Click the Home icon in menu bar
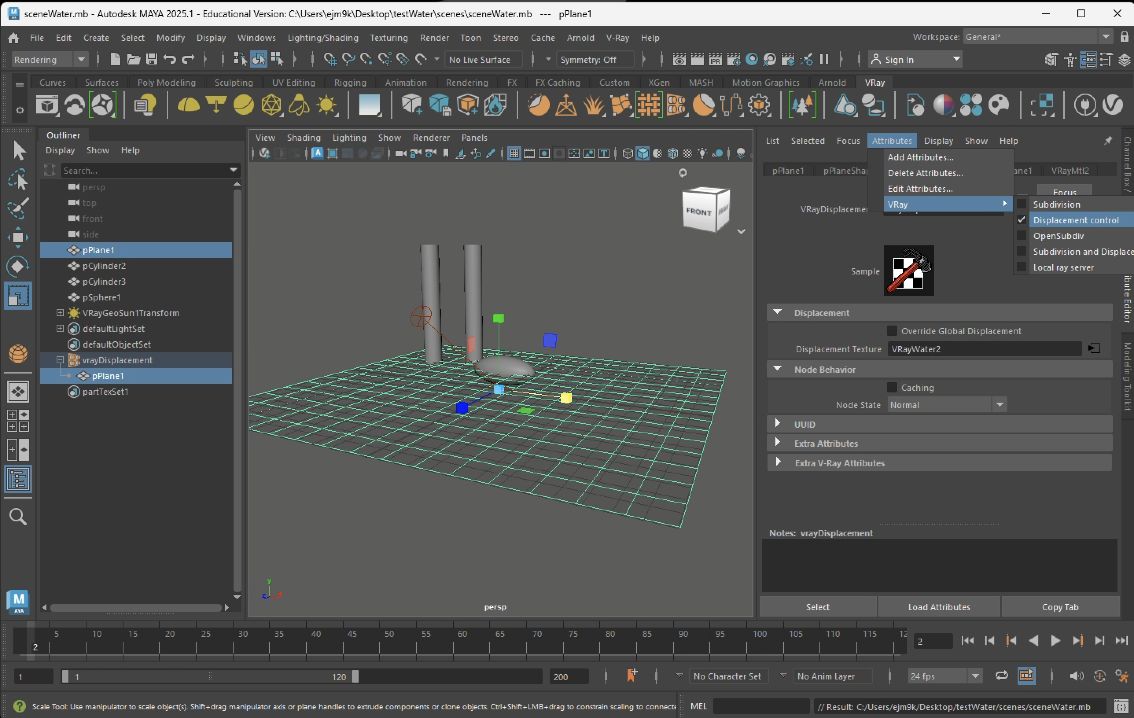Image resolution: width=1134 pixels, height=718 pixels. coord(13,38)
